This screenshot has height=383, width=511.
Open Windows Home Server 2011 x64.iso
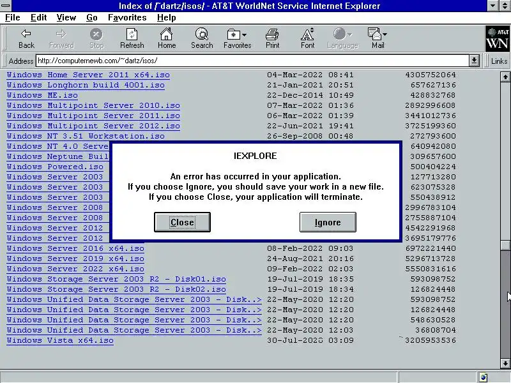(88, 75)
